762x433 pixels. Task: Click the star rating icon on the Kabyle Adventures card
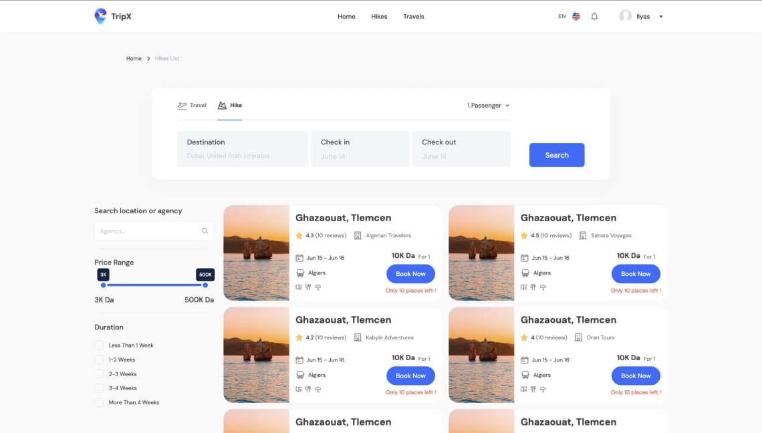point(299,337)
